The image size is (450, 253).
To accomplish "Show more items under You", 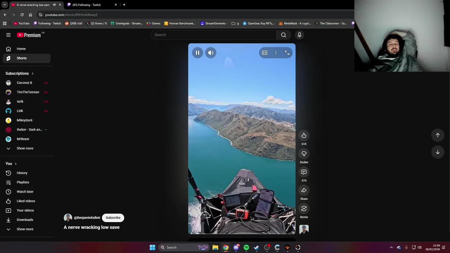I will [27, 229].
